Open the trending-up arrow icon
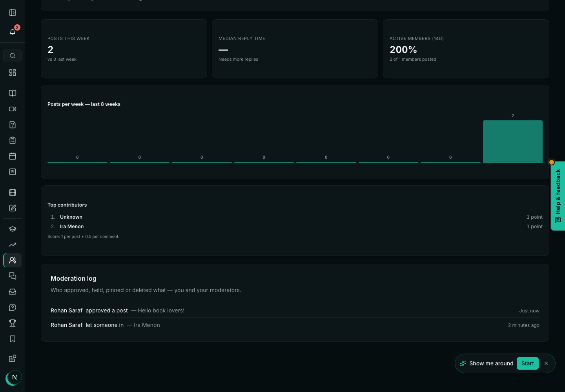 [x=13, y=245]
